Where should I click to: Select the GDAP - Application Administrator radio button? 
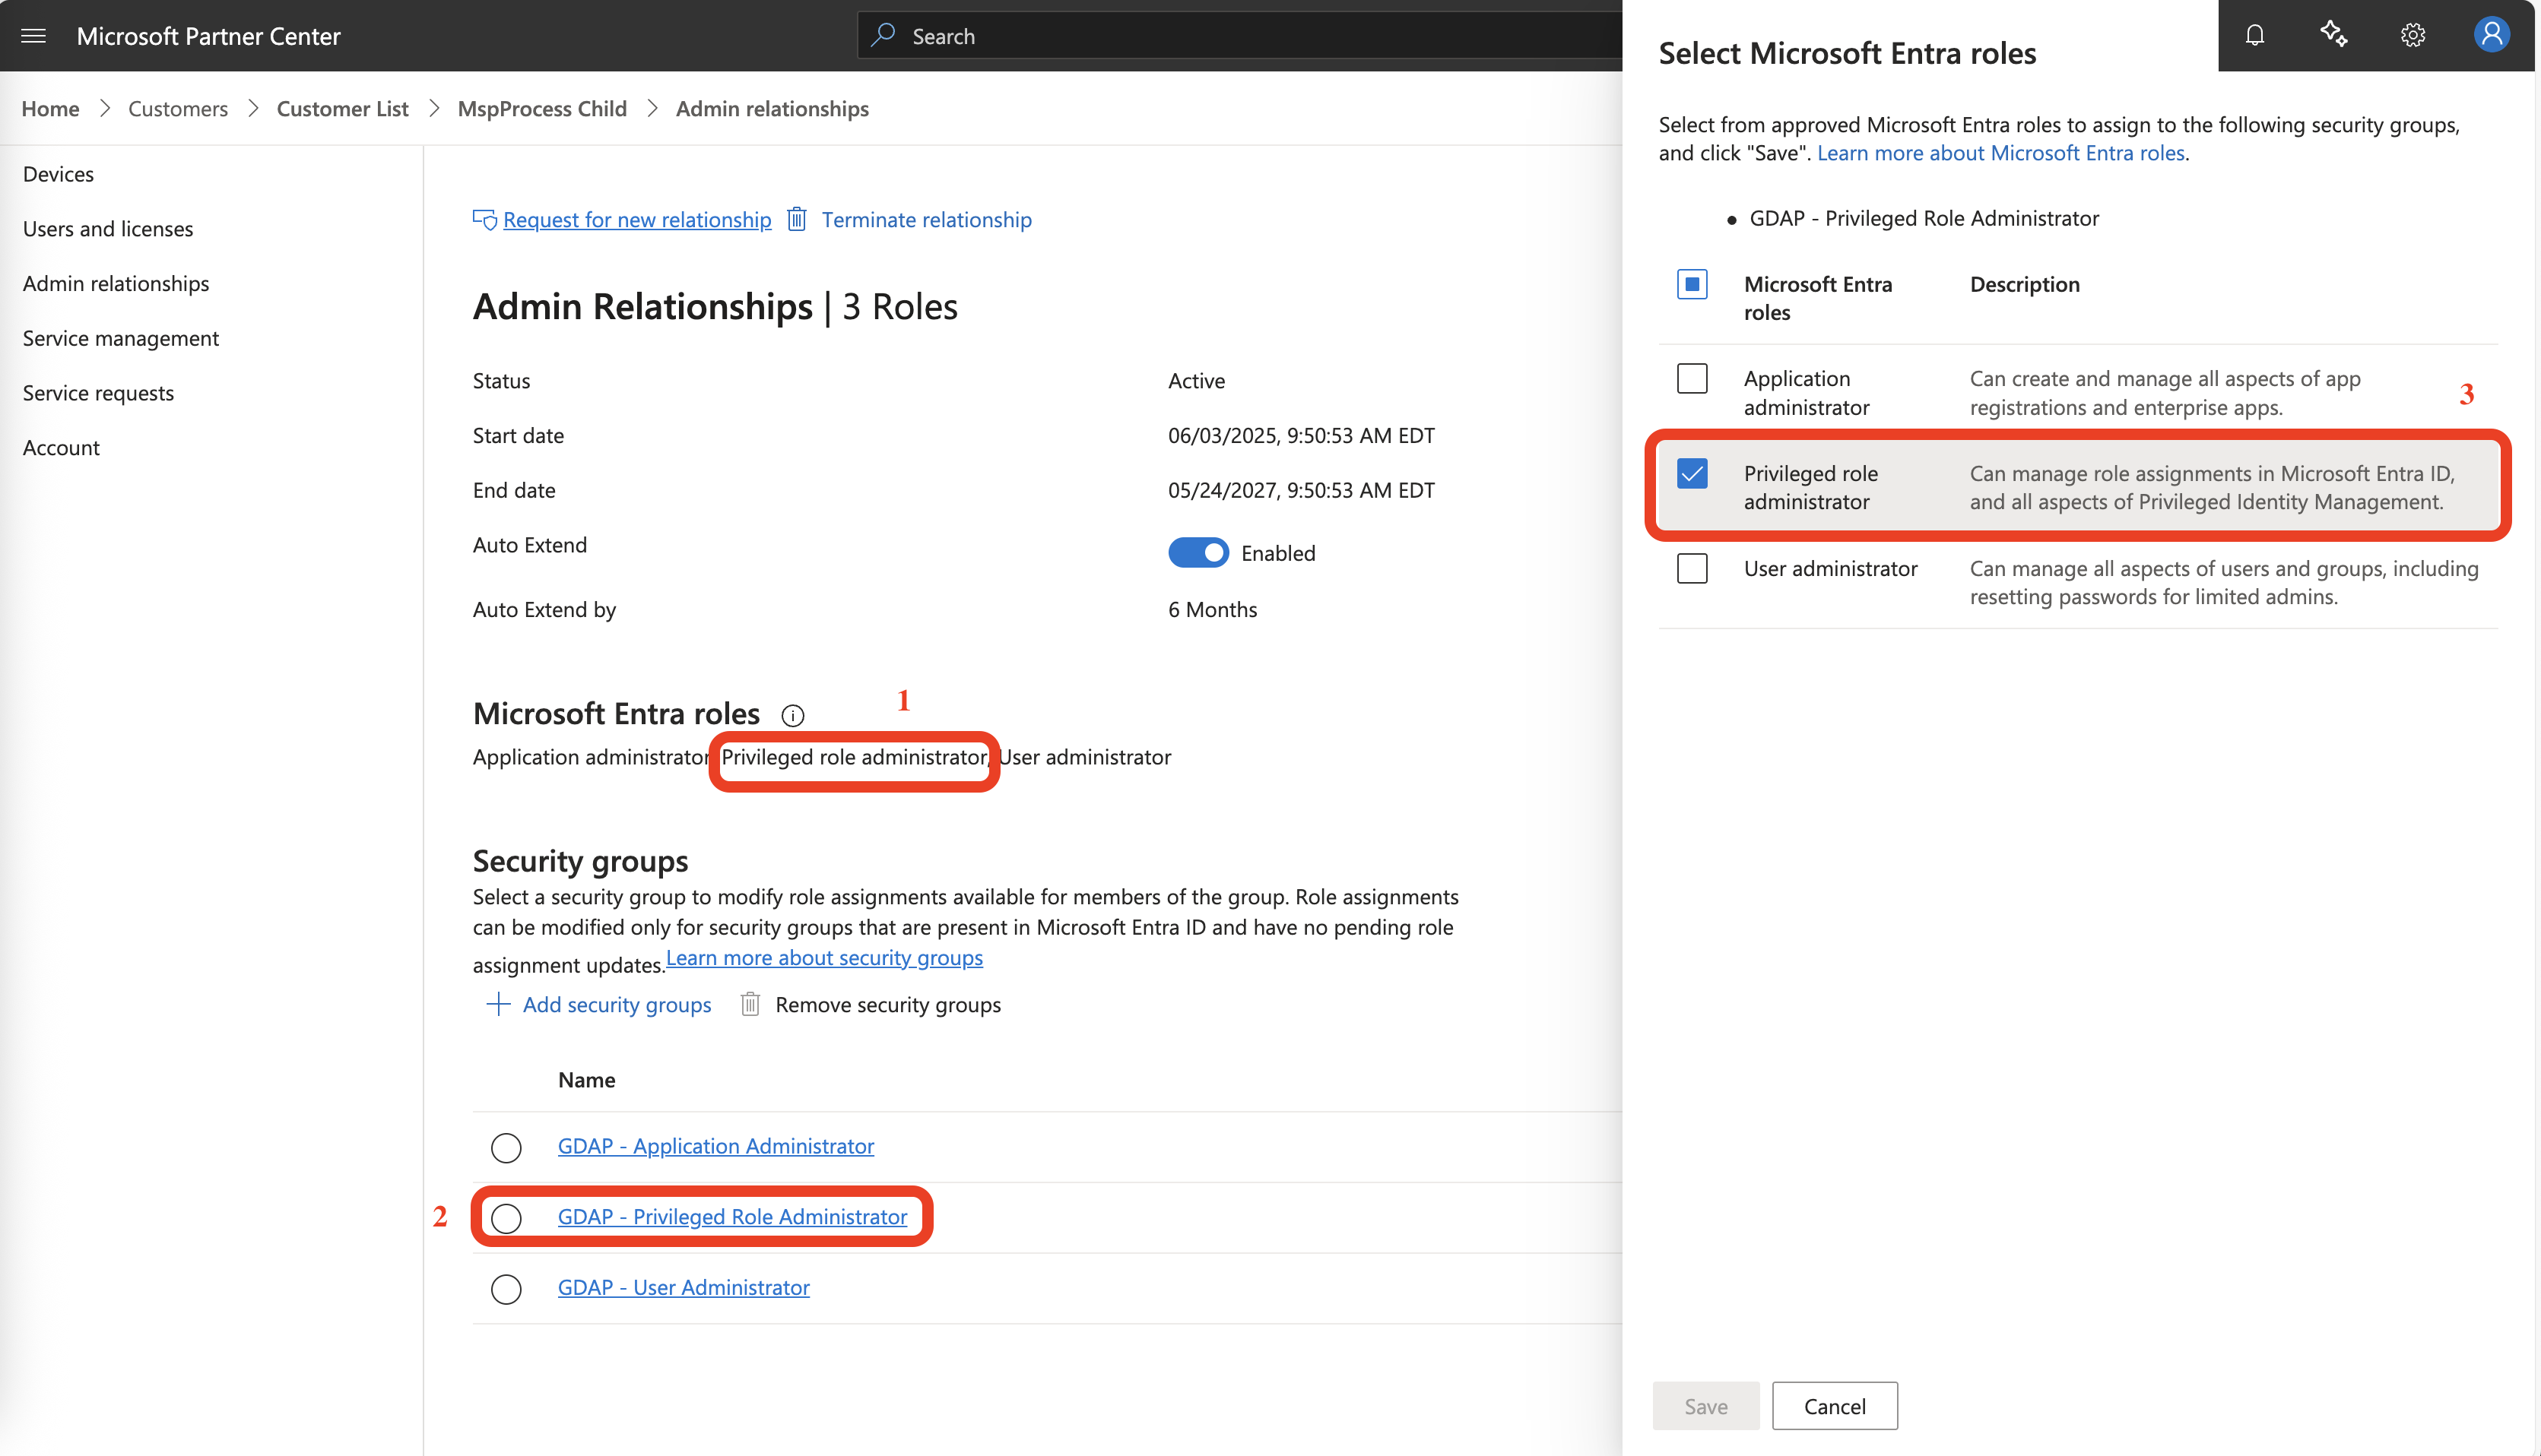[x=506, y=1147]
